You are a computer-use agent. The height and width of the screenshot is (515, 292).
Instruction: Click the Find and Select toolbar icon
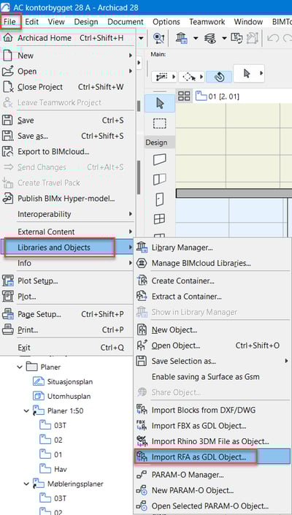click(159, 38)
